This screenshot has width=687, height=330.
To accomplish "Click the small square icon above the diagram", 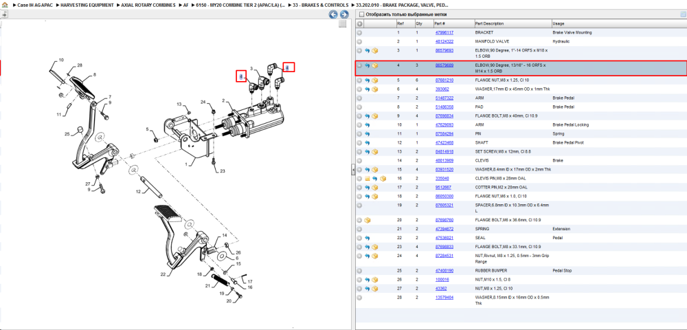I will pyautogui.click(x=343, y=25).
